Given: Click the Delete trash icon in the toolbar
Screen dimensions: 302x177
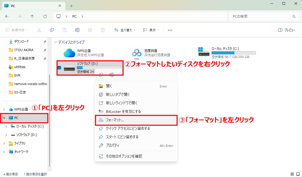Looking at the screenshot, I should [103, 30].
